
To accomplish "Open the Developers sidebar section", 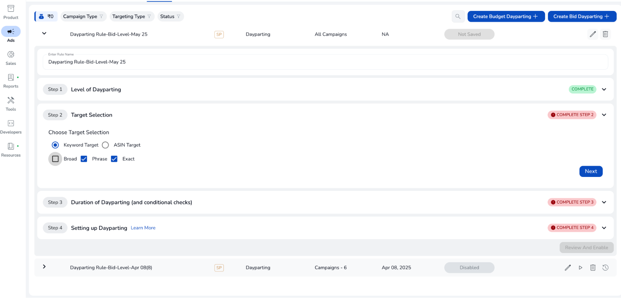I will 11,127.
